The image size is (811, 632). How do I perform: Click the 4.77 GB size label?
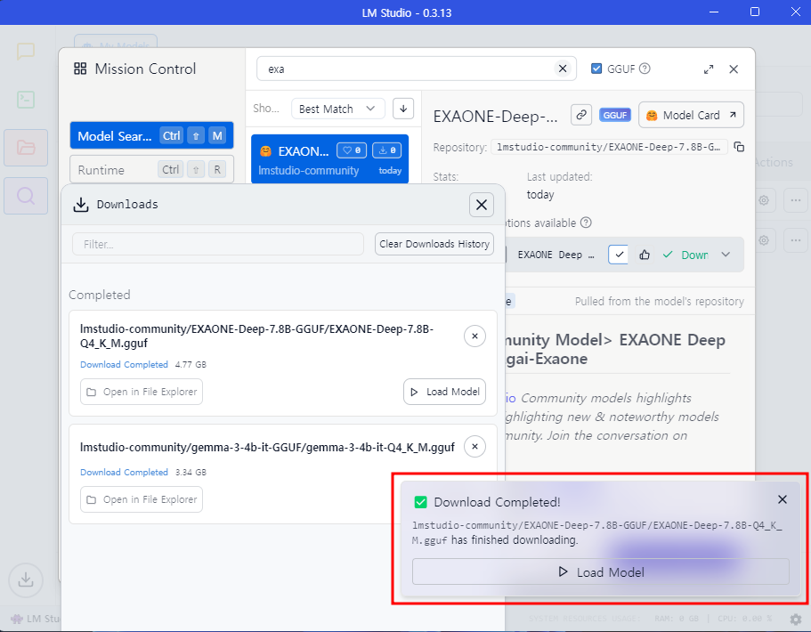[191, 365]
